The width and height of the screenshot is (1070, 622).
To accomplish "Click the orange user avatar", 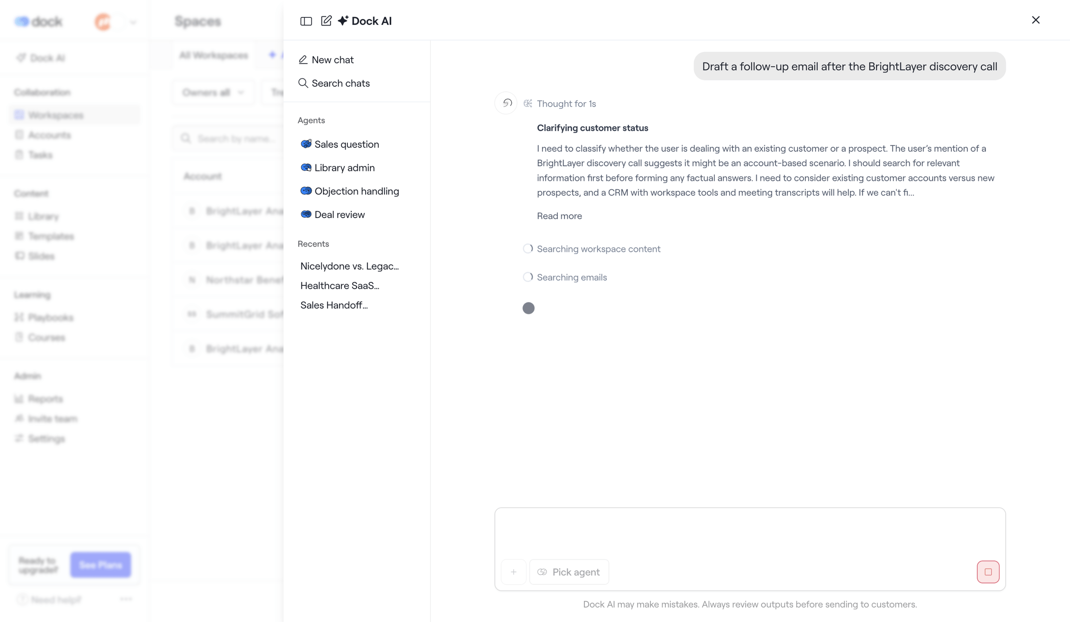I will 103,21.
